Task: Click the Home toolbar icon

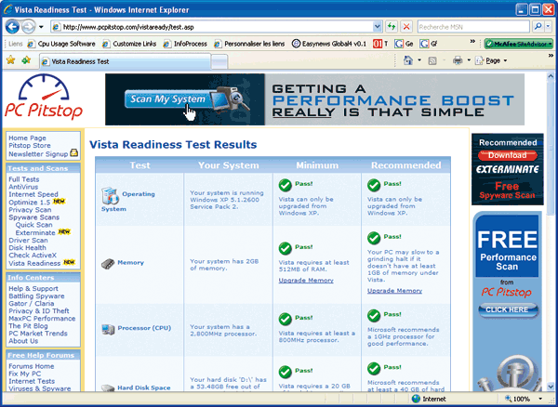Action: (408, 60)
